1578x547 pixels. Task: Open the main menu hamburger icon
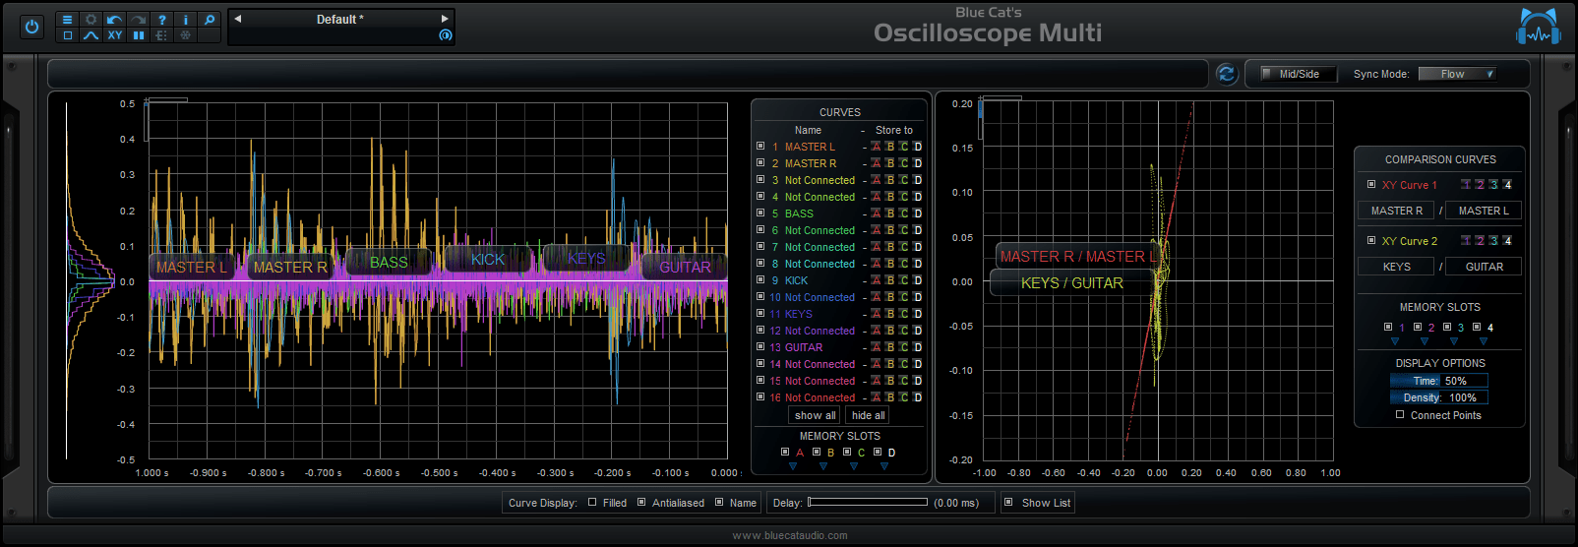click(x=67, y=20)
